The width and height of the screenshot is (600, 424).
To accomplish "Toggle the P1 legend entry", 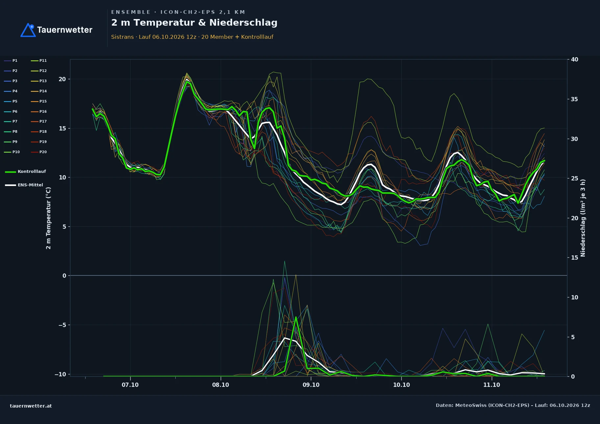I will 11,60.
